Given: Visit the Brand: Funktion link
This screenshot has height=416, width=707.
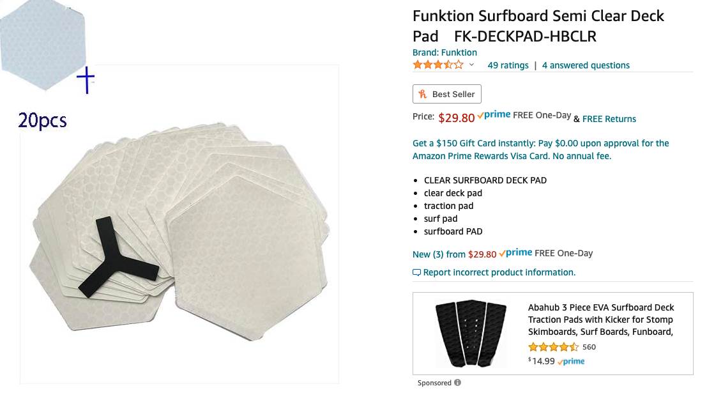Looking at the screenshot, I should (x=445, y=52).
